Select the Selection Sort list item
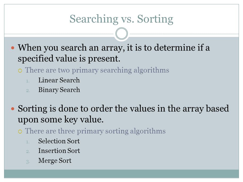 click(59, 141)
